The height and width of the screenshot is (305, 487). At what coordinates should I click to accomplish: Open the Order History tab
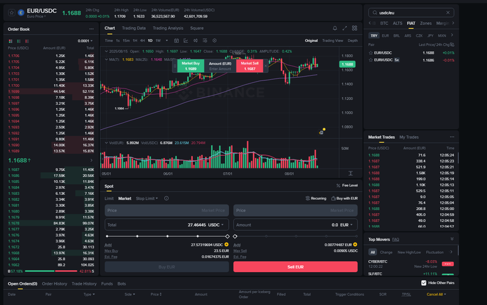pyautogui.click(x=55, y=283)
